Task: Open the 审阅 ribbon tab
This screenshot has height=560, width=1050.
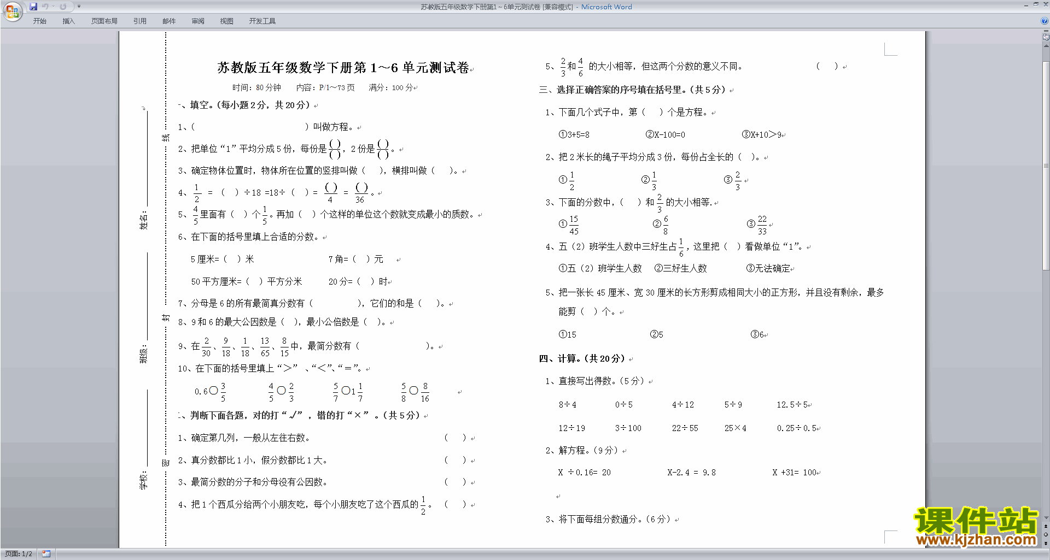Action: (x=198, y=21)
